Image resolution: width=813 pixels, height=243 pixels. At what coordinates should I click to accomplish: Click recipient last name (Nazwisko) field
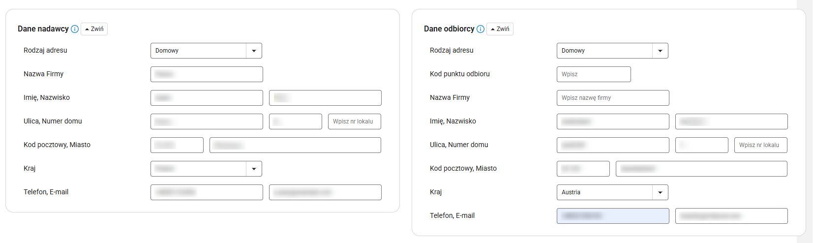tap(731, 121)
